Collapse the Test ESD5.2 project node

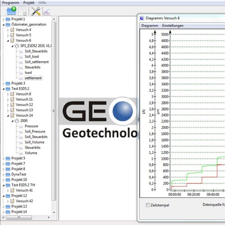(x=4, y=89)
